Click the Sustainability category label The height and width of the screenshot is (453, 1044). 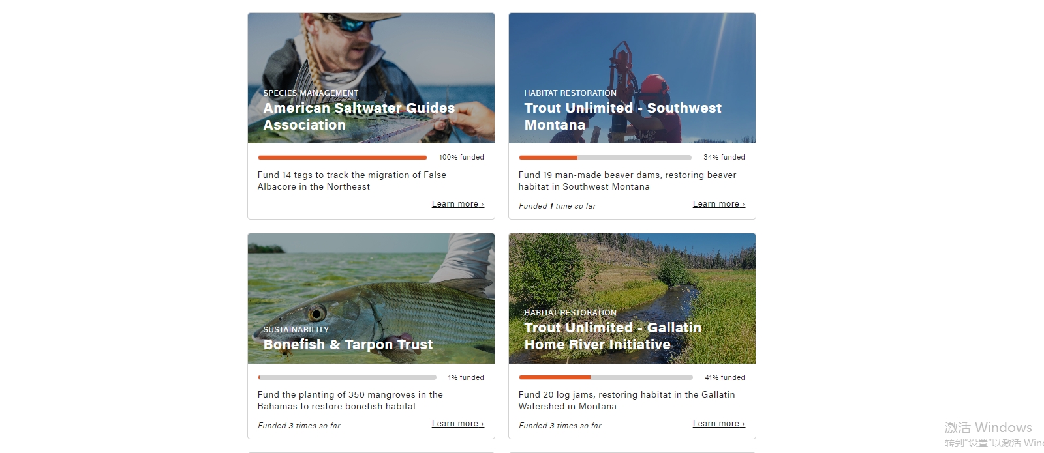[296, 330]
